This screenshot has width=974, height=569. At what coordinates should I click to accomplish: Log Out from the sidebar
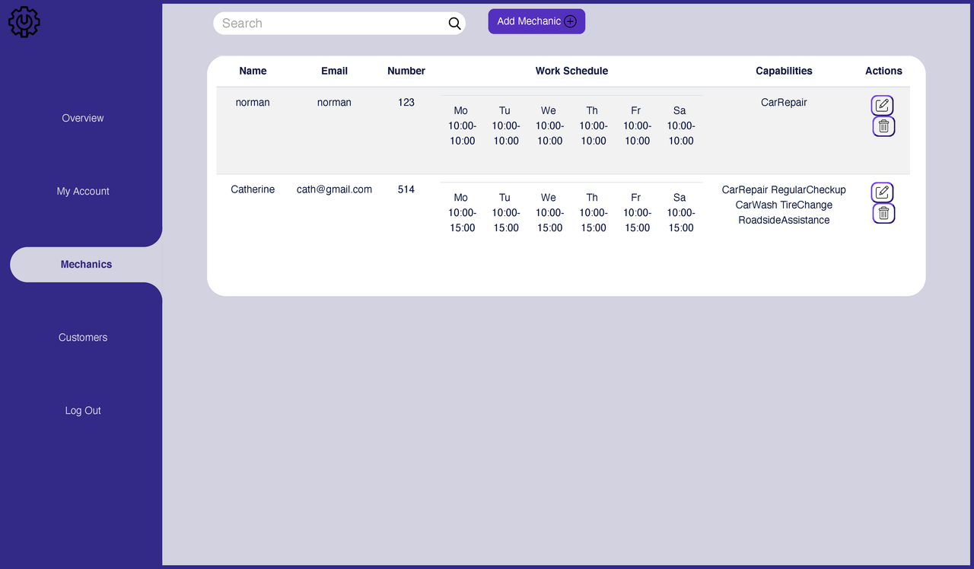[x=83, y=410]
